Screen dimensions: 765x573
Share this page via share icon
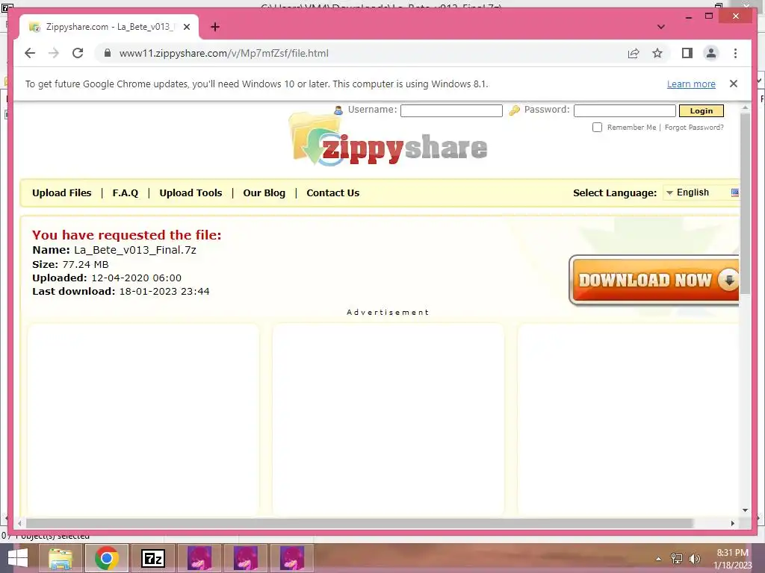[x=634, y=53]
